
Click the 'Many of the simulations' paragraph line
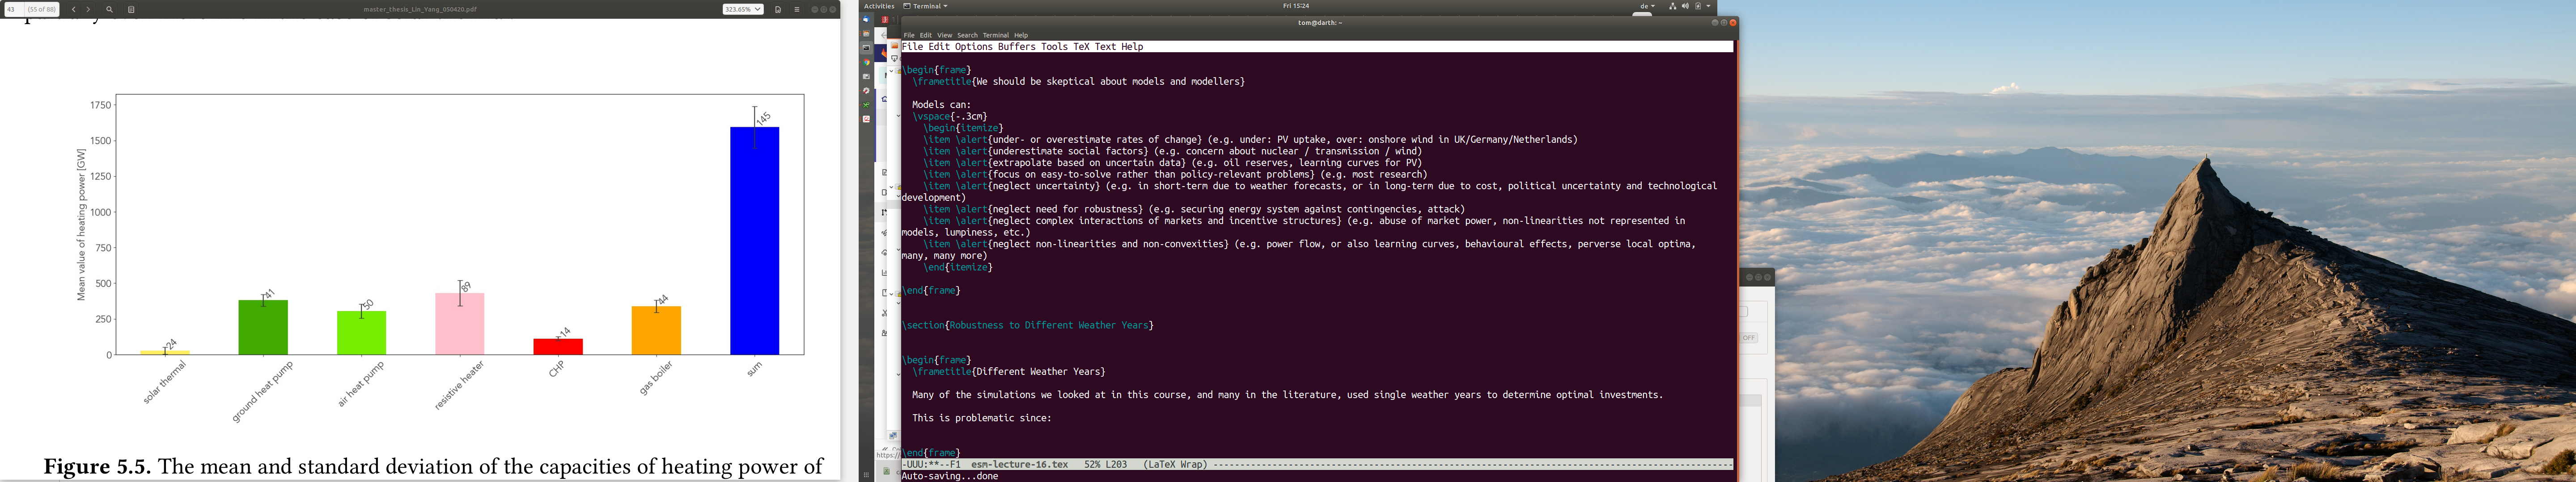point(1287,395)
